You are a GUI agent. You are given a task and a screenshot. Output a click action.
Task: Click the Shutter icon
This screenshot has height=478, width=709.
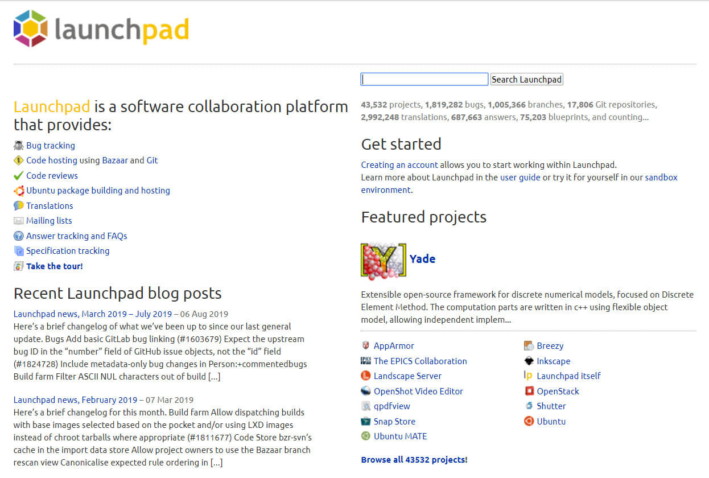(x=529, y=406)
